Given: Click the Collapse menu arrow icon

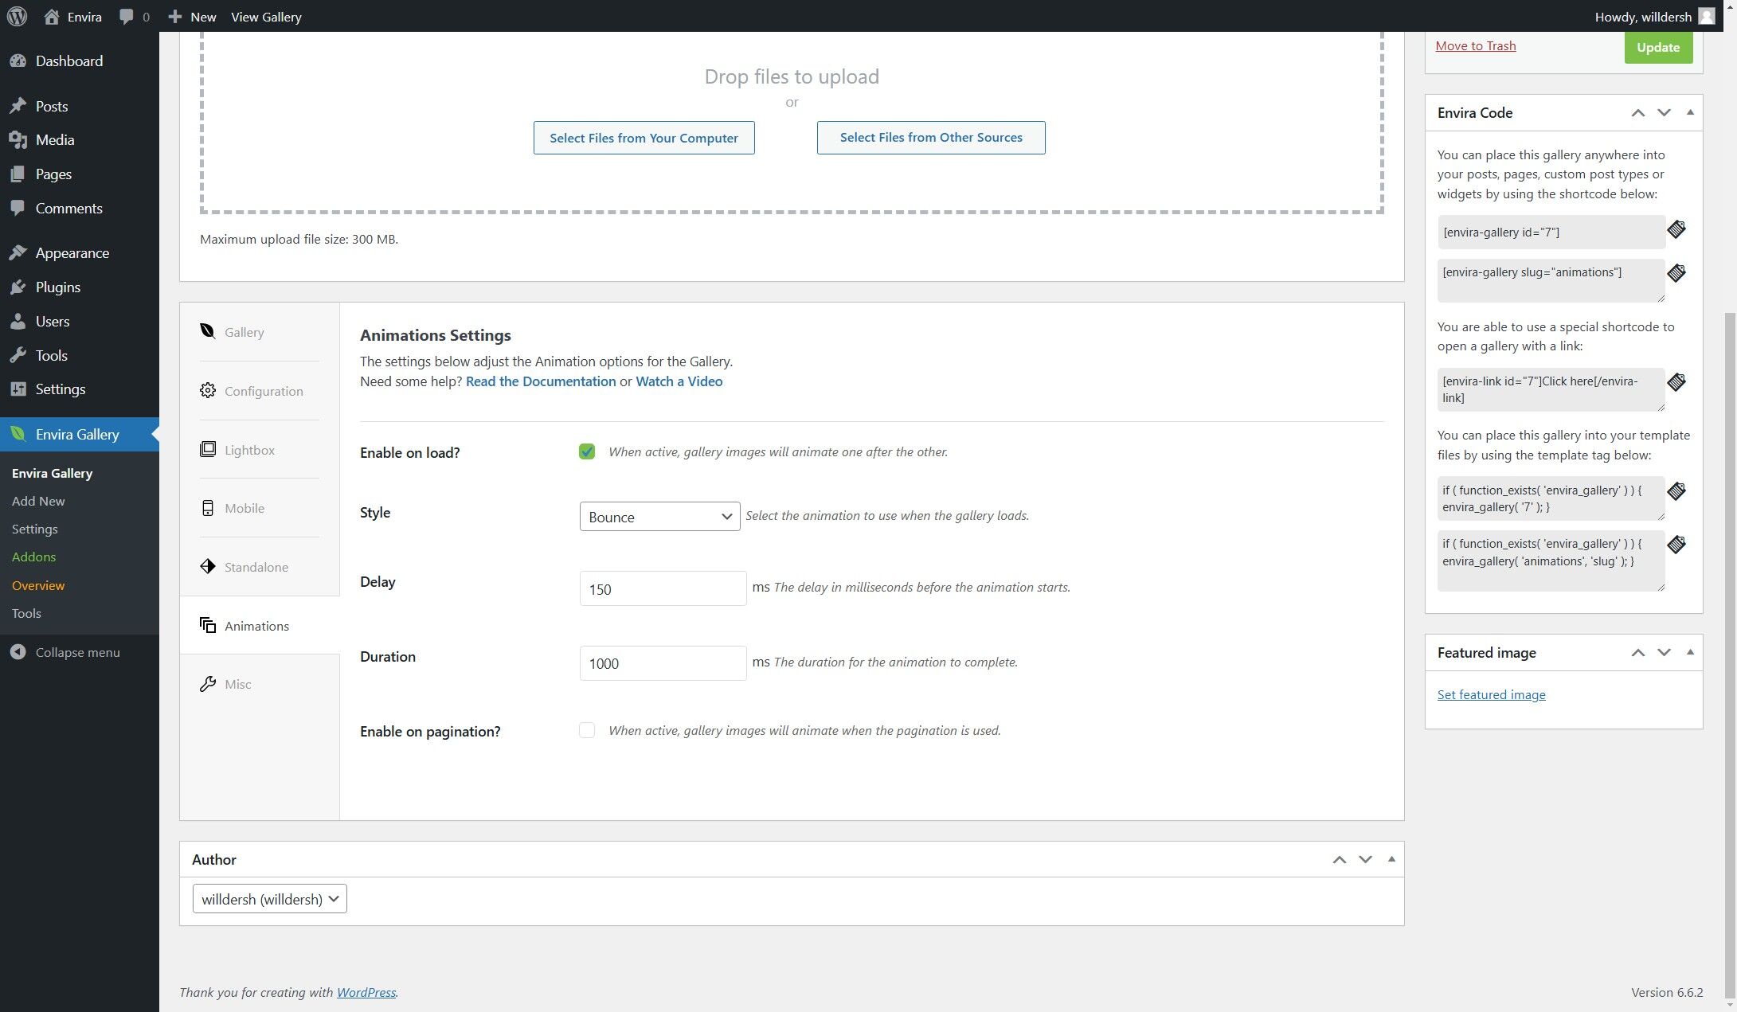Looking at the screenshot, I should [18, 652].
